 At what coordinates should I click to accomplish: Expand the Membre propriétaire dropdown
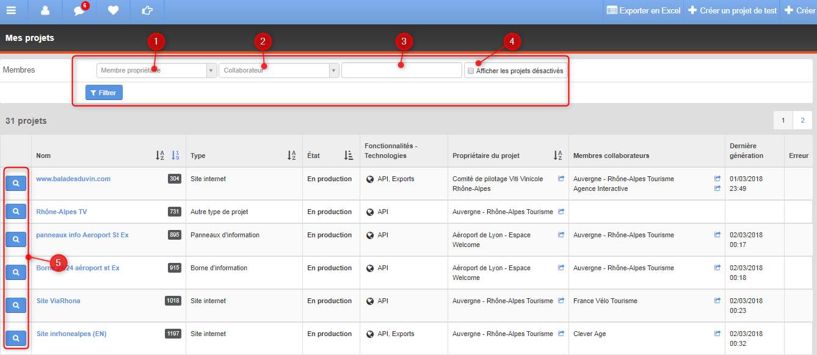coord(157,70)
